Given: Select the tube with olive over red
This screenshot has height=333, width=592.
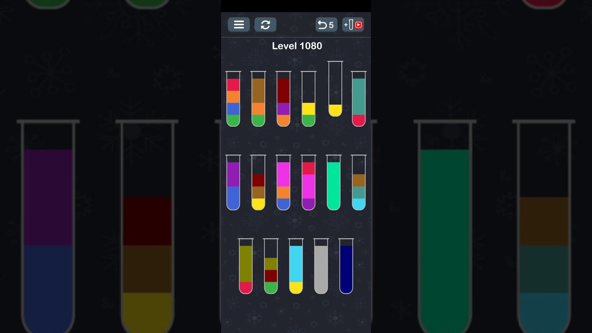Looking at the screenshot, I should (x=246, y=266).
